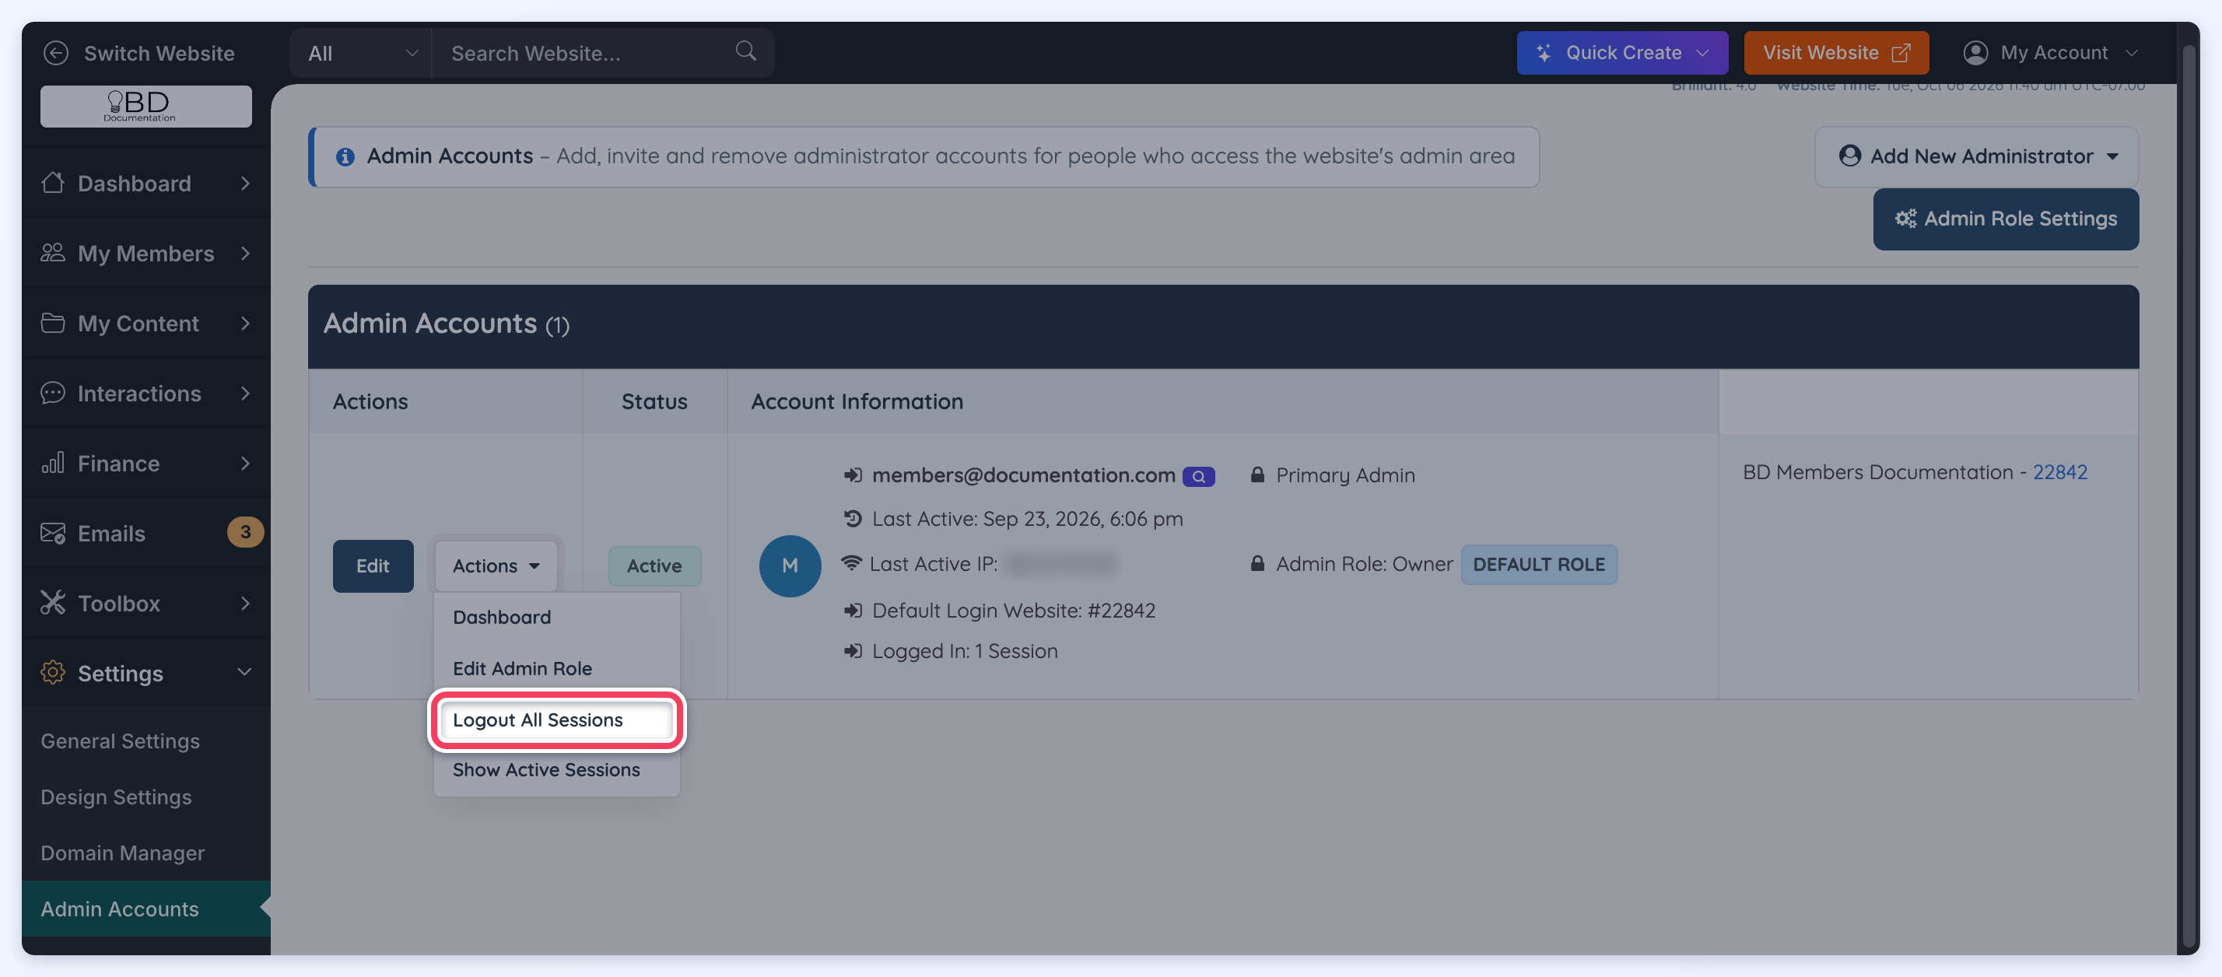Click the M avatar circle
The image size is (2222, 977).
(789, 566)
